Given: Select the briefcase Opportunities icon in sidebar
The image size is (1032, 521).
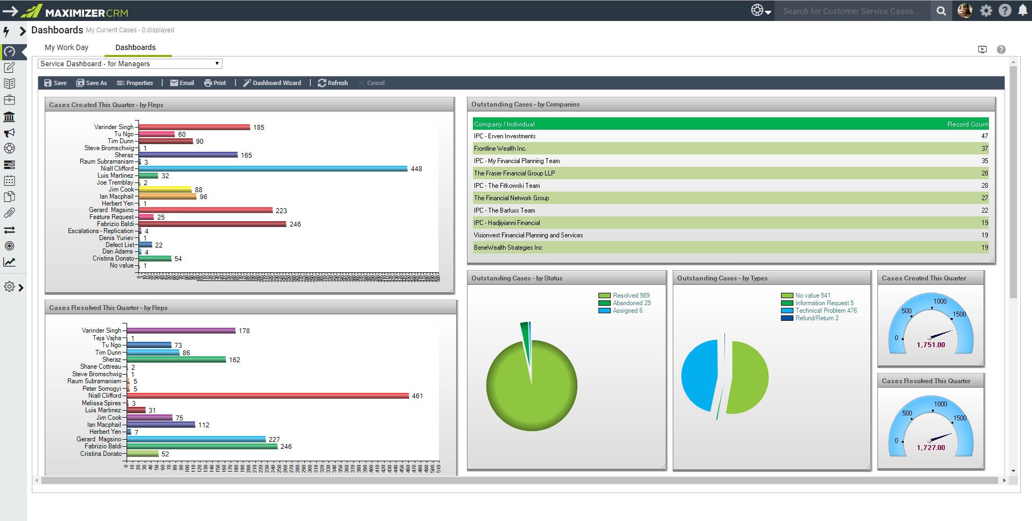Looking at the screenshot, I should (x=9, y=100).
